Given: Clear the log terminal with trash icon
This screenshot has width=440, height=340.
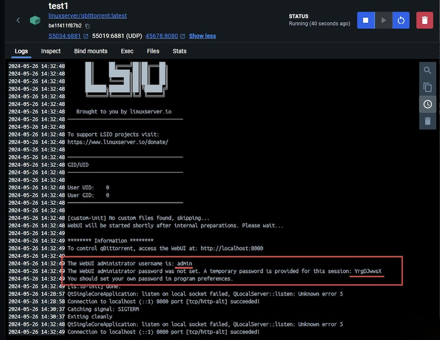Looking at the screenshot, I should point(427,121).
